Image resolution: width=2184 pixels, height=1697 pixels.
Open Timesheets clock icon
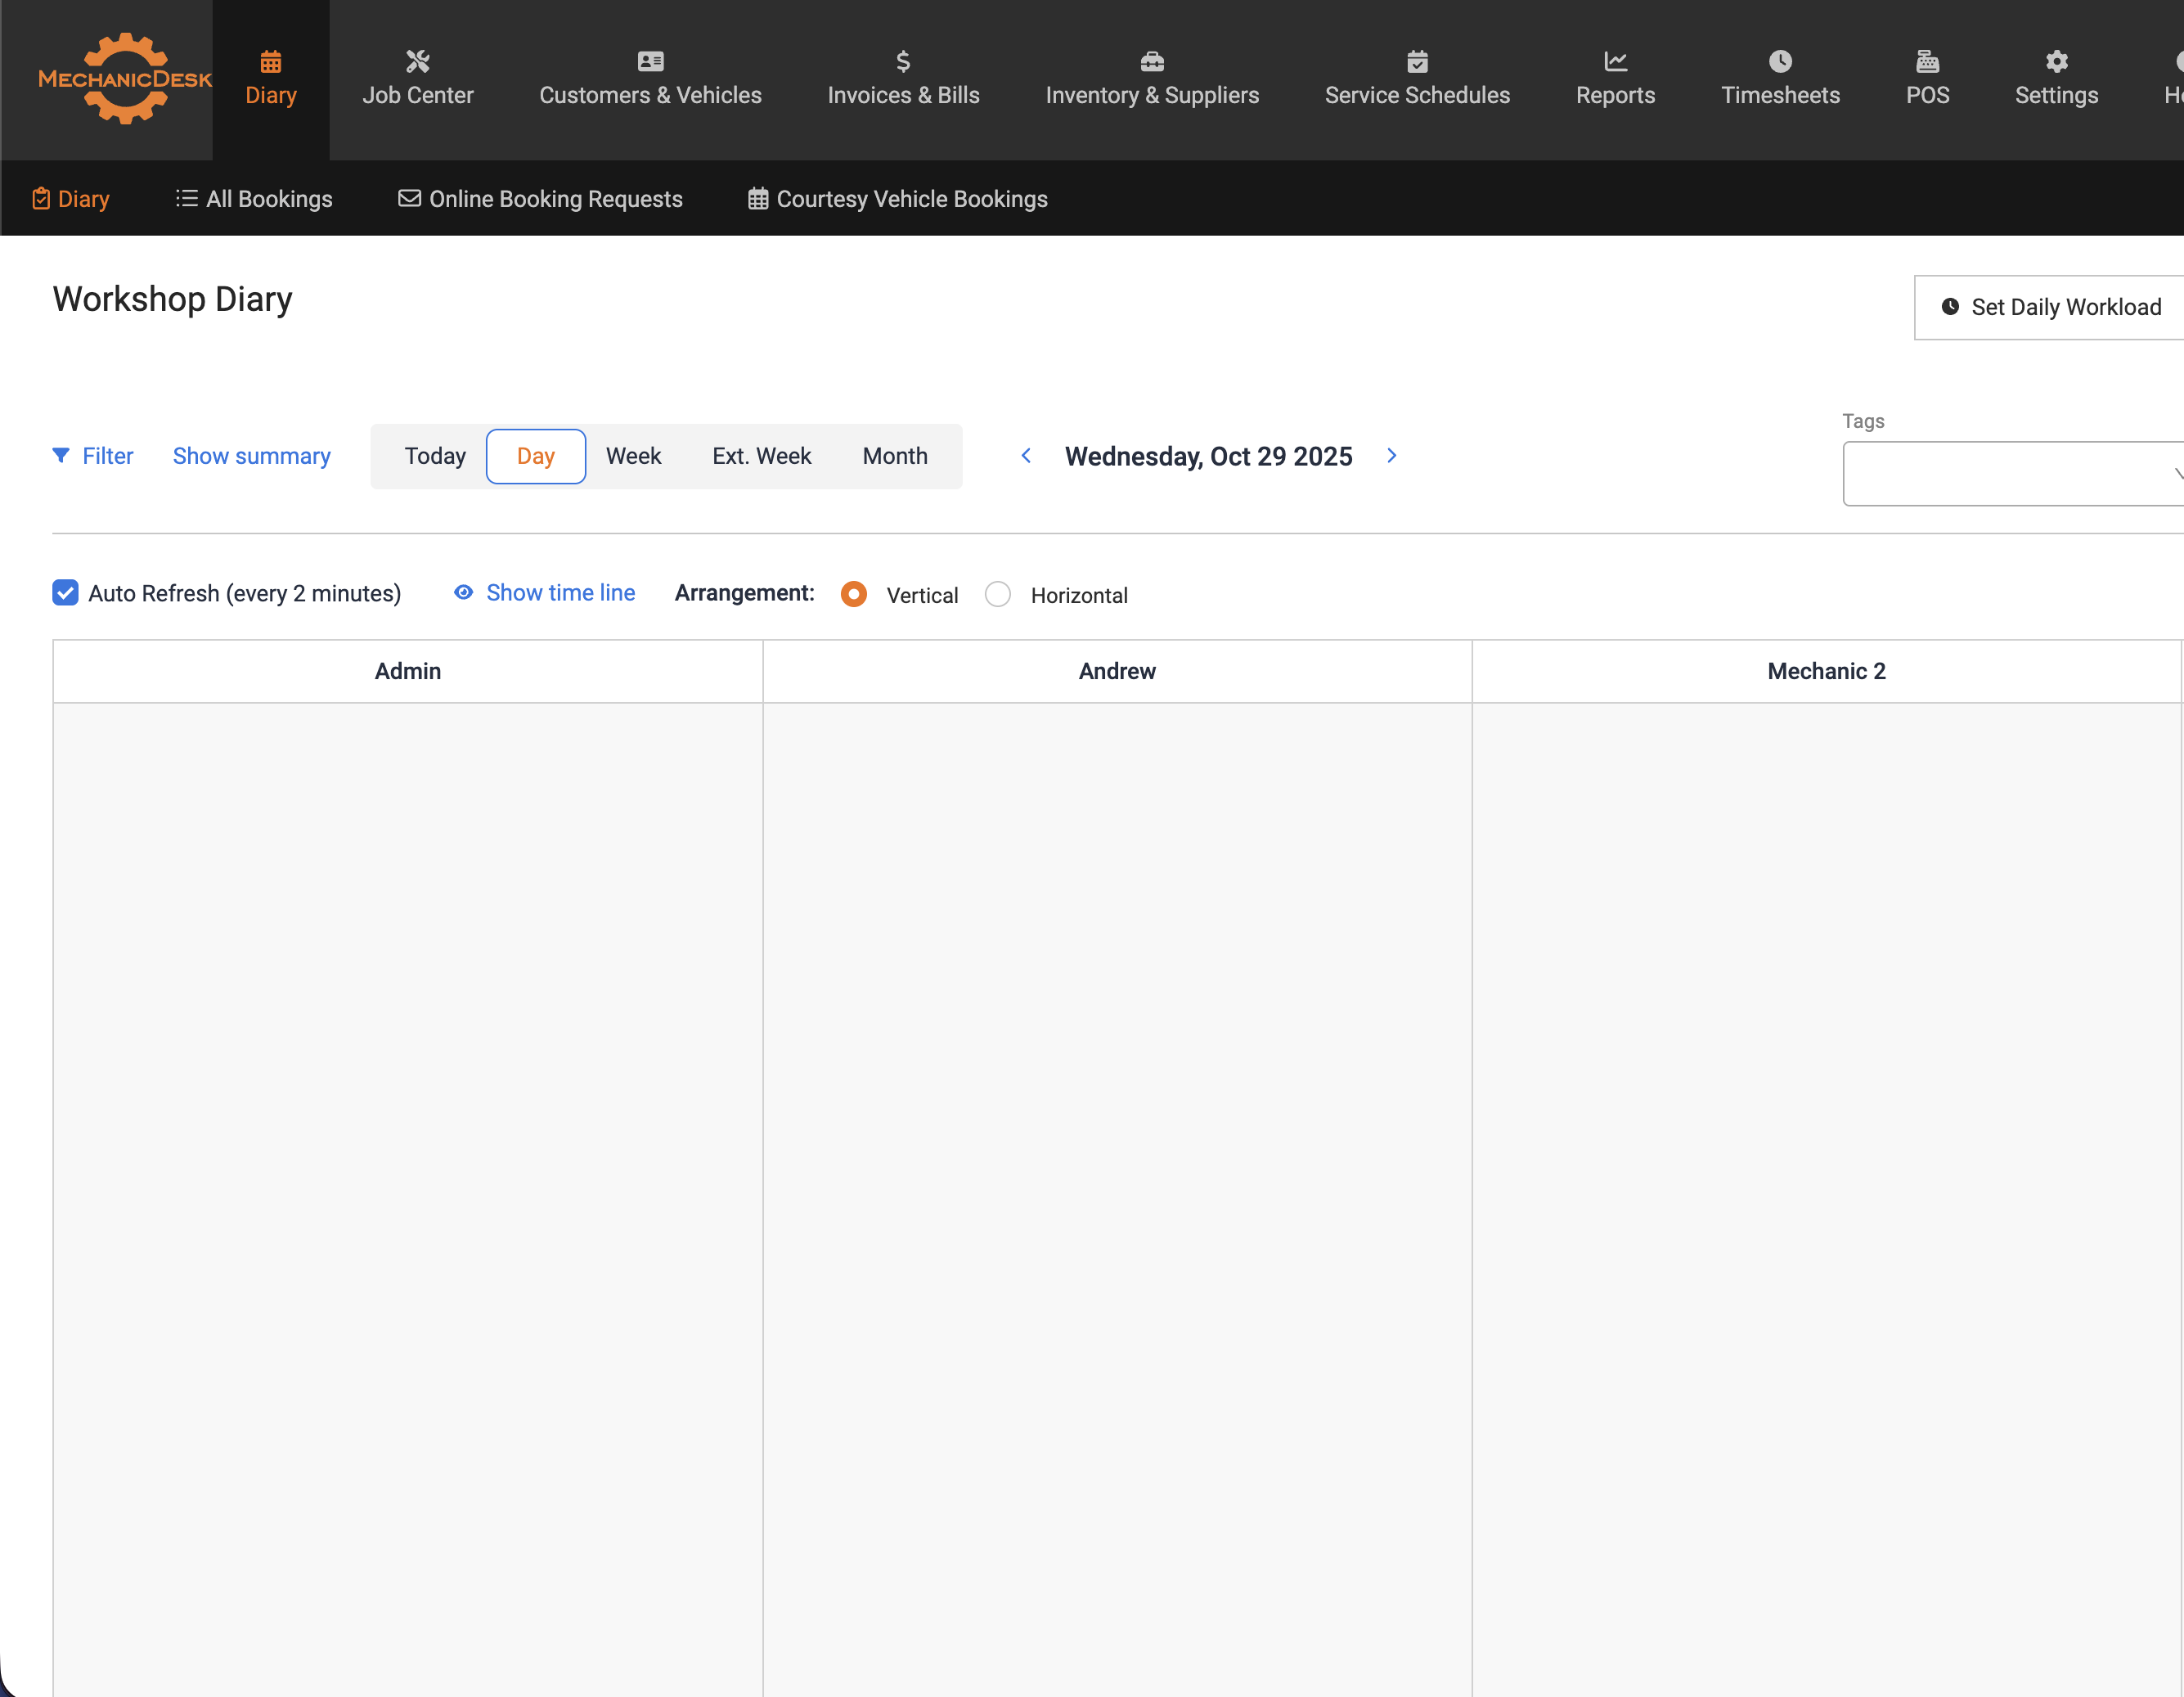pos(1780,62)
